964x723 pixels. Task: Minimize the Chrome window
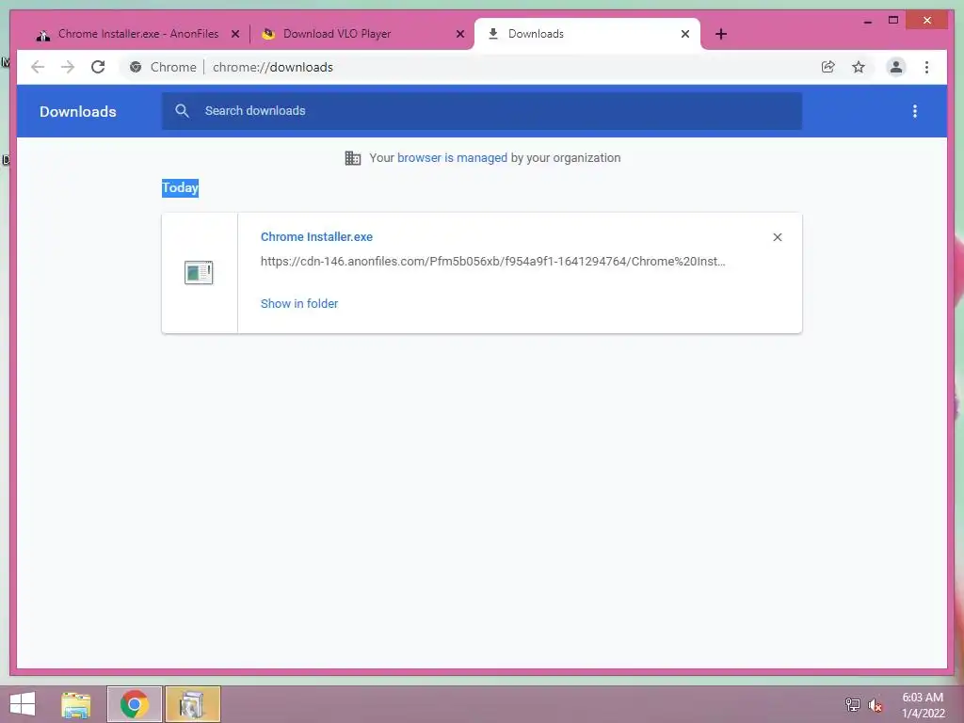tap(867, 21)
